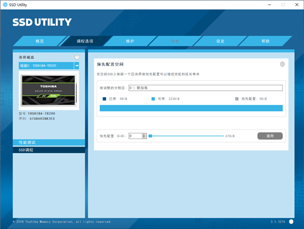Increase over-provisioning value with spinner
The image size is (304, 229).
coord(144,135)
